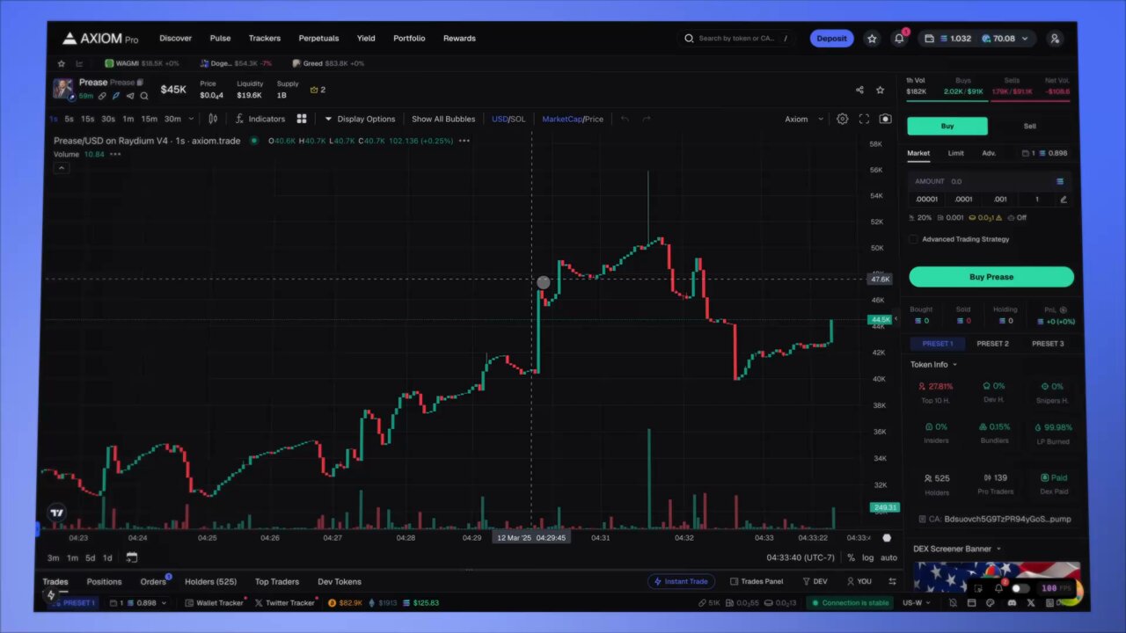Expand the DEX Screener Banner section

[x=957, y=549]
